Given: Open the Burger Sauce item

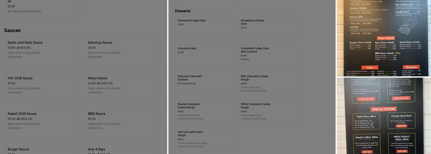Looking at the screenshot, I should [x=42, y=149].
